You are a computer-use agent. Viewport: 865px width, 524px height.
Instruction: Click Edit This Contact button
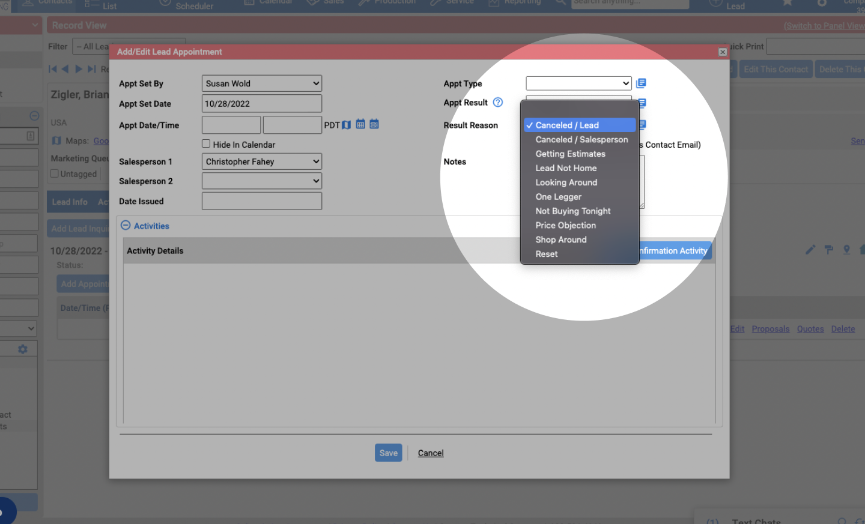point(776,69)
